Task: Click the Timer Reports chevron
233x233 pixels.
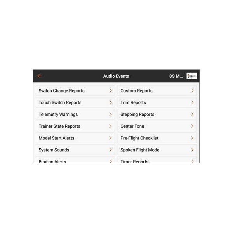Action: click(192, 161)
